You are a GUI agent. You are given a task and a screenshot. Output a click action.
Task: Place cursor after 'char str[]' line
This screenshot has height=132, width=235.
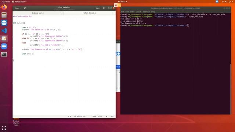(x=34, y=54)
